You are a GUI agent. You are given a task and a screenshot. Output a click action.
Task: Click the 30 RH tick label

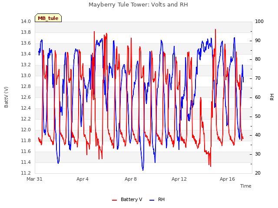coord(258,154)
